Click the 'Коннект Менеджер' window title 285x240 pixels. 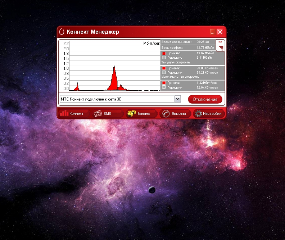[93, 32]
